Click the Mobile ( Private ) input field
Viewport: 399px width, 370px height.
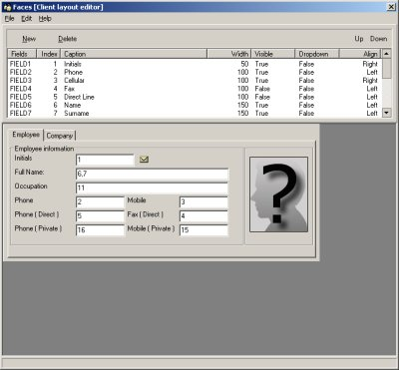click(x=203, y=230)
